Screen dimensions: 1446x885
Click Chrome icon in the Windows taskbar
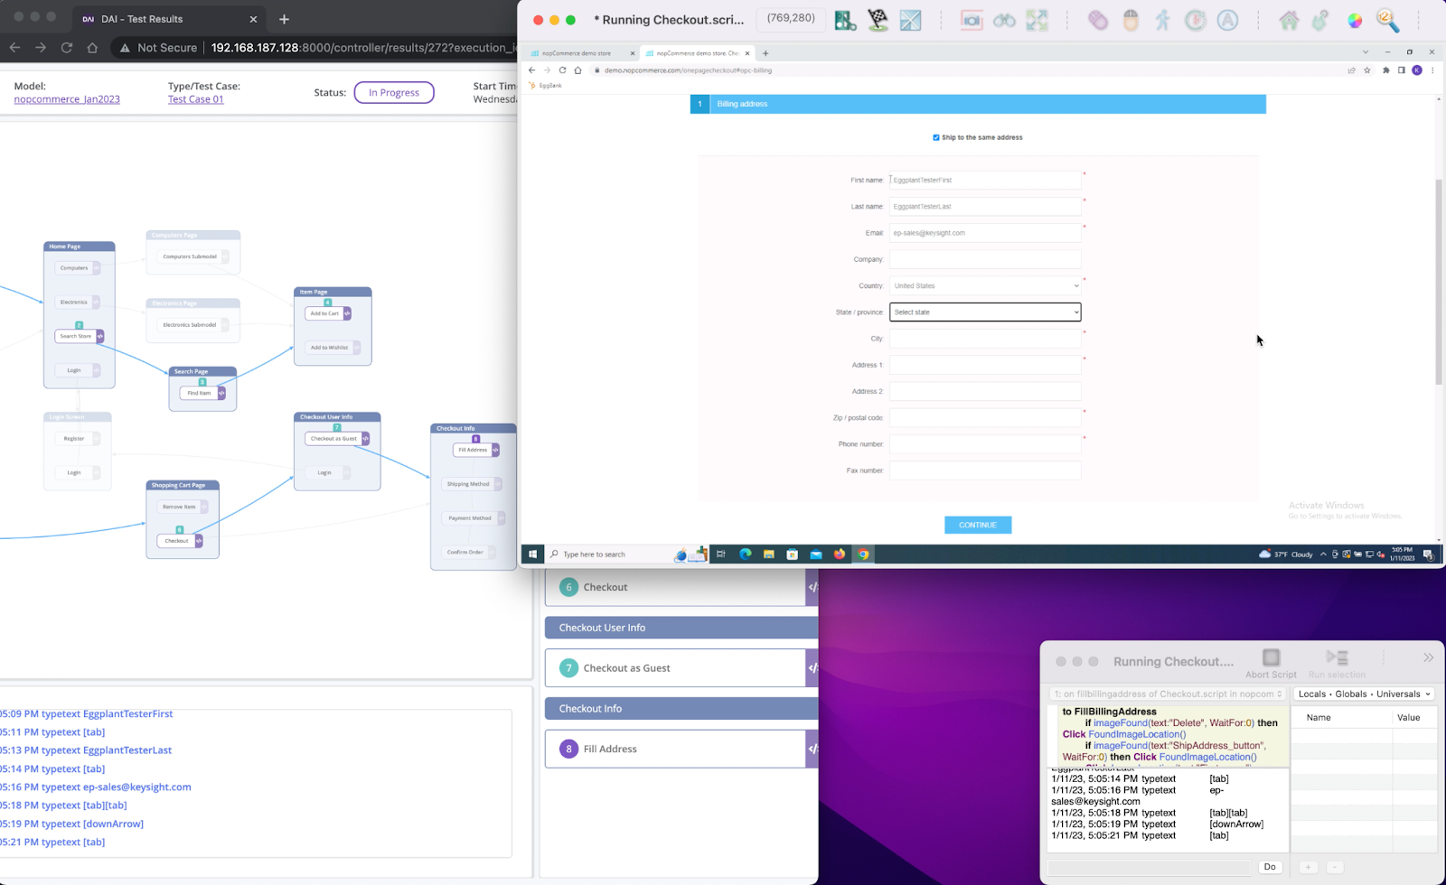[863, 554]
